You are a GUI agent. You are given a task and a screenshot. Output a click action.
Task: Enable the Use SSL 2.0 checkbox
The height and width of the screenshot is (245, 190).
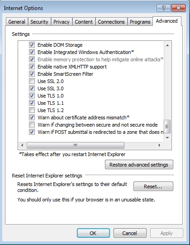pyautogui.click(x=32, y=81)
